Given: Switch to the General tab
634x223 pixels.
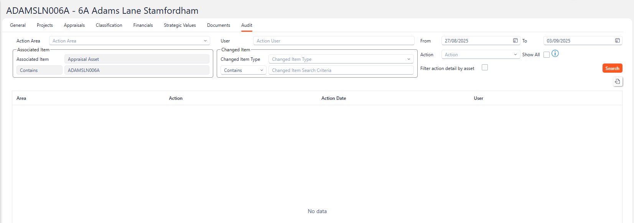Looking at the screenshot, I should click(x=18, y=25).
